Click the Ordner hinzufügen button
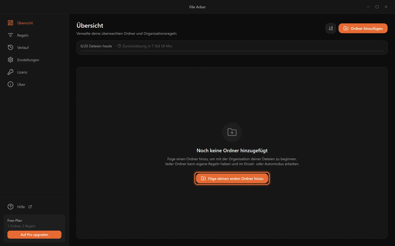The height and width of the screenshot is (246, 395). point(363,28)
